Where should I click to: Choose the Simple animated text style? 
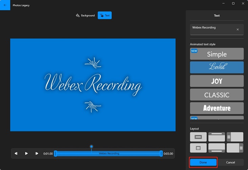point(217,54)
